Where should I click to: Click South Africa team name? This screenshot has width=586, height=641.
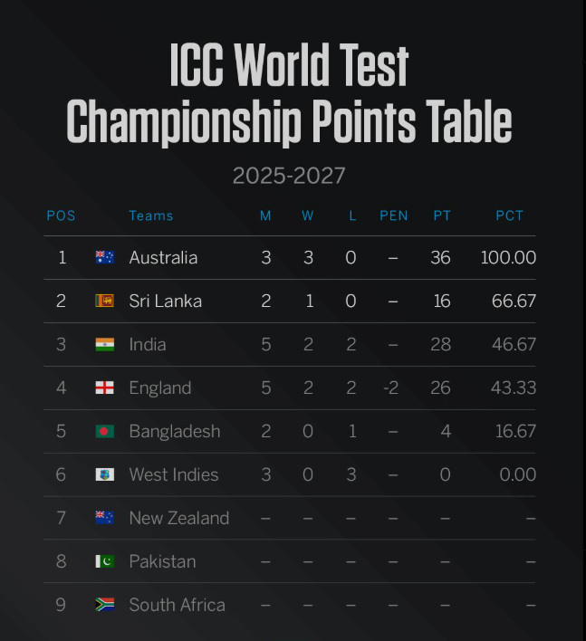(x=177, y=605)
